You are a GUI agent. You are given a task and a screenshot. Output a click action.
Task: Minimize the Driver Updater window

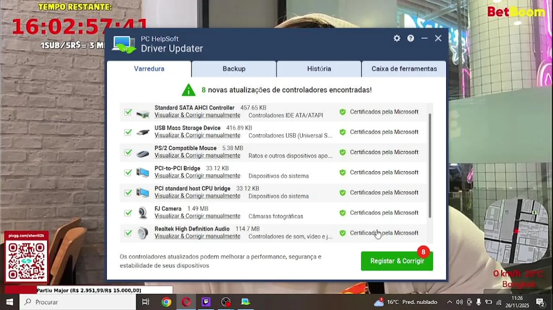(x=424, y=38)
